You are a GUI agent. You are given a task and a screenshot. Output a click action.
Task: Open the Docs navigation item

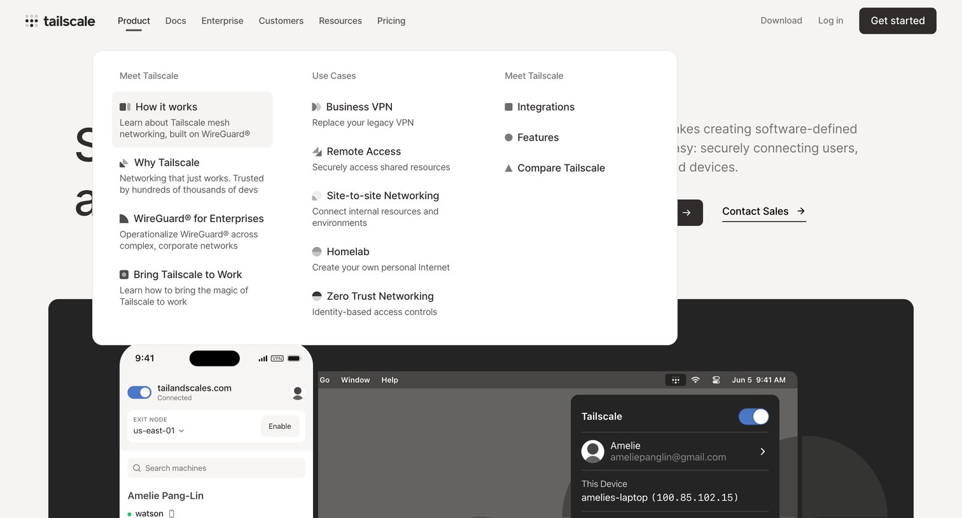[176, 21]
